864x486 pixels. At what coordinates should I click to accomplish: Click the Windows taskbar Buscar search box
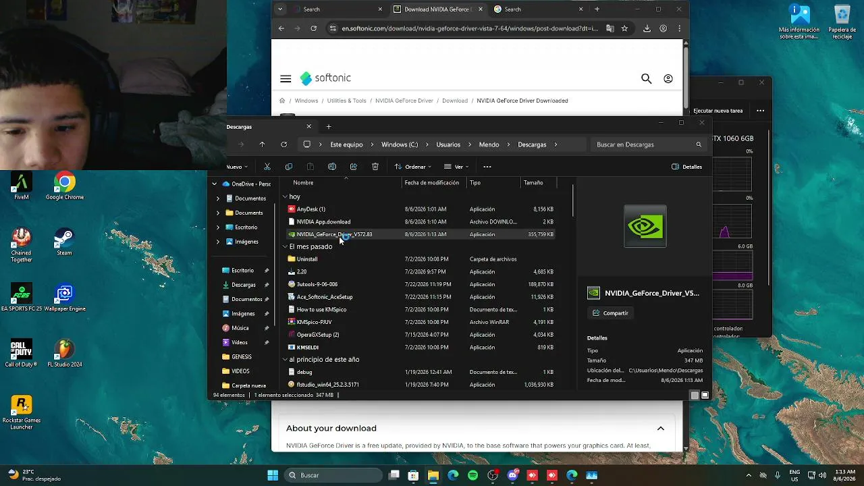coord(333,475)
